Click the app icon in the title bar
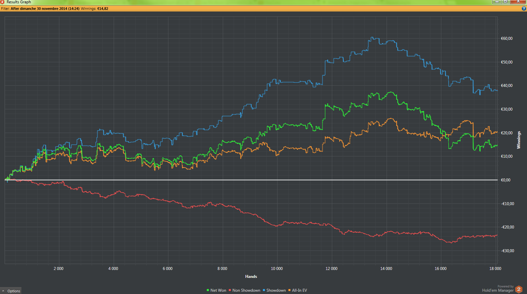Image resolution: width=527 pixels, height=294 pixels. pyautogui.click(x=2, y=2)
